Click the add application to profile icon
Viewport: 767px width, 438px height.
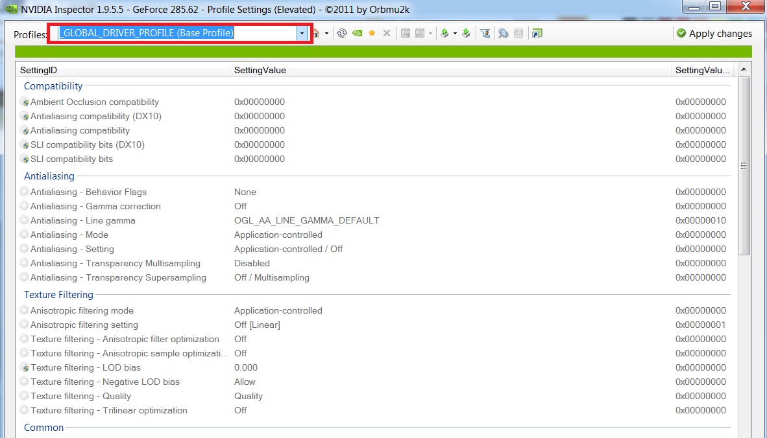tap(405, 33)
